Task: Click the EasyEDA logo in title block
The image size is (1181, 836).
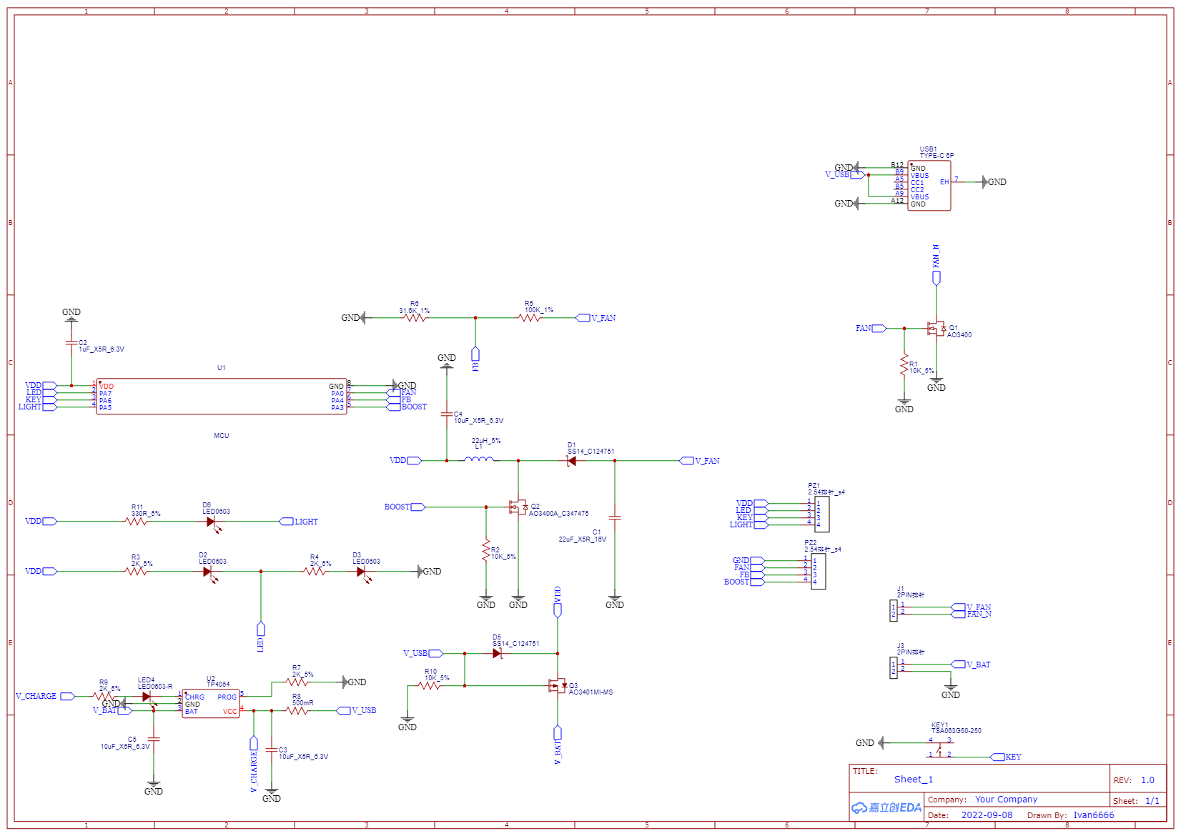Action: (886, 807)
